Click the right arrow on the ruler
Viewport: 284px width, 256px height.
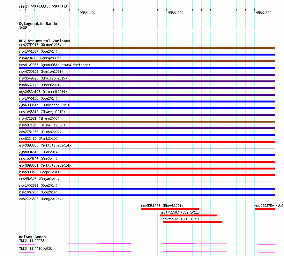click(274, 10)
